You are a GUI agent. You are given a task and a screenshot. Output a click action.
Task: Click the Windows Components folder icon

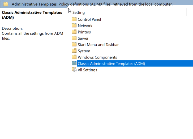[x=74, y=57]
